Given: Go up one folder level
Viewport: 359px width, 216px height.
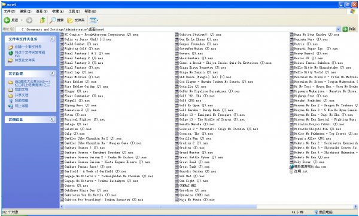Looking at the screenshot, I should (42, 20).
